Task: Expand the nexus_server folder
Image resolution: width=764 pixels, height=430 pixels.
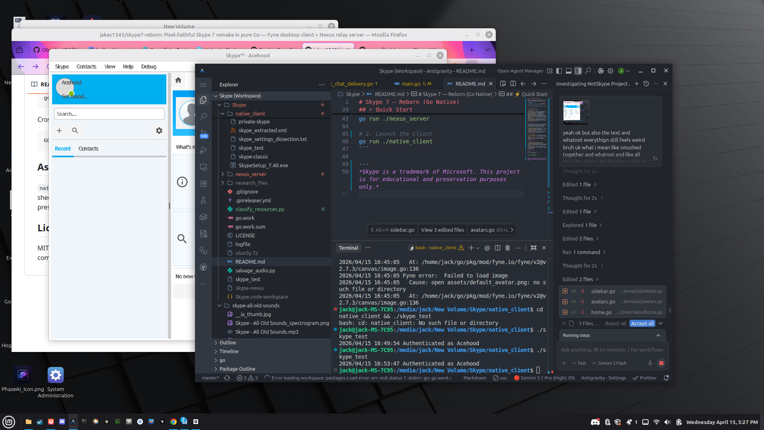Action: pos(251,174)
